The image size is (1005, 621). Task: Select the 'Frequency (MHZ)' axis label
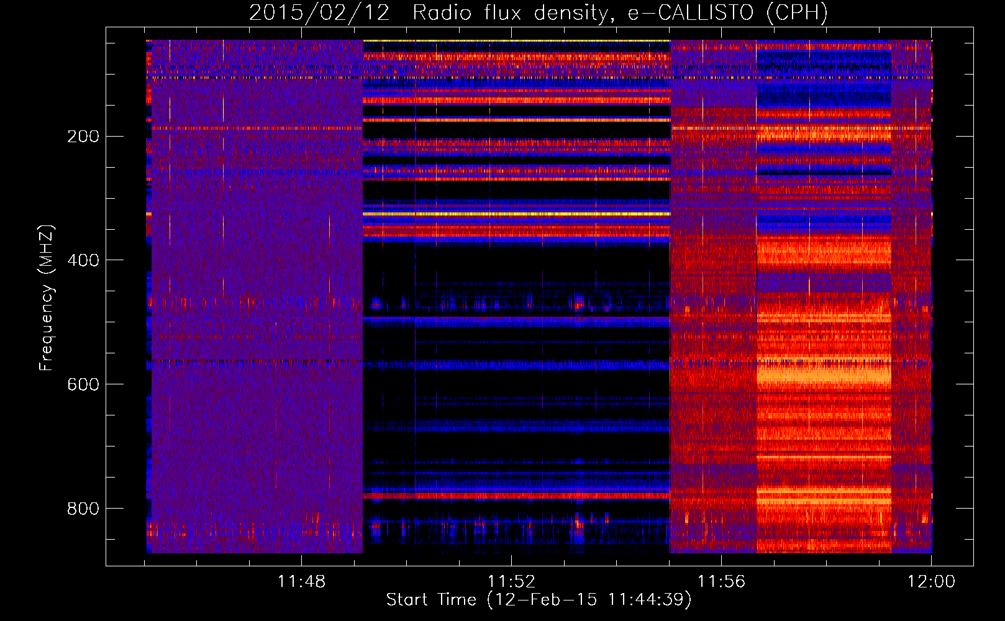point(47,298)
